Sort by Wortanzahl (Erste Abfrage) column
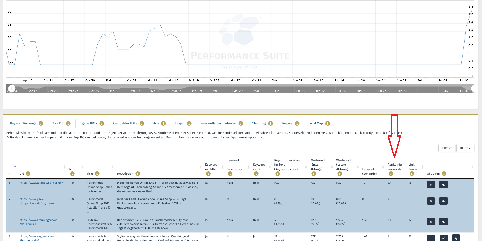Image resolution: width=482 pixels, height=241 pixels. (332, 167)
